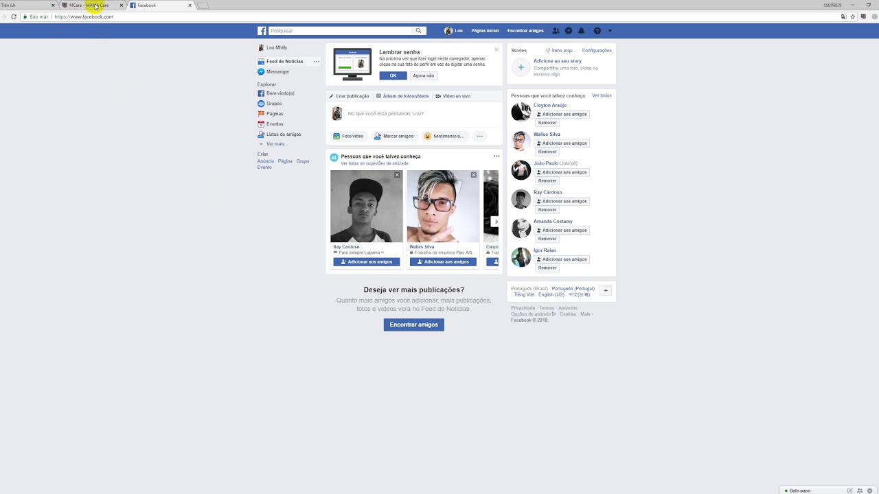Add Ray Cardoso from the feed card
The height and width of the screenshot is (494, 879).
pyautogui.click(x=367, y=262)
